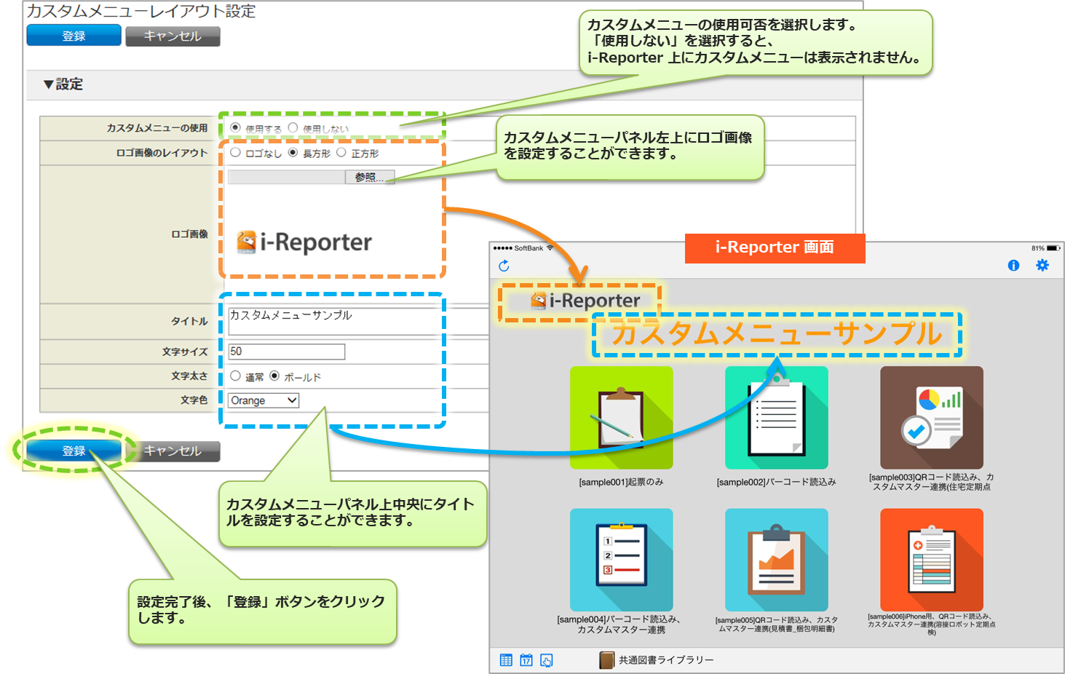Choose 正方形 logo layout radio button
1065x674 pixels.
341,153
